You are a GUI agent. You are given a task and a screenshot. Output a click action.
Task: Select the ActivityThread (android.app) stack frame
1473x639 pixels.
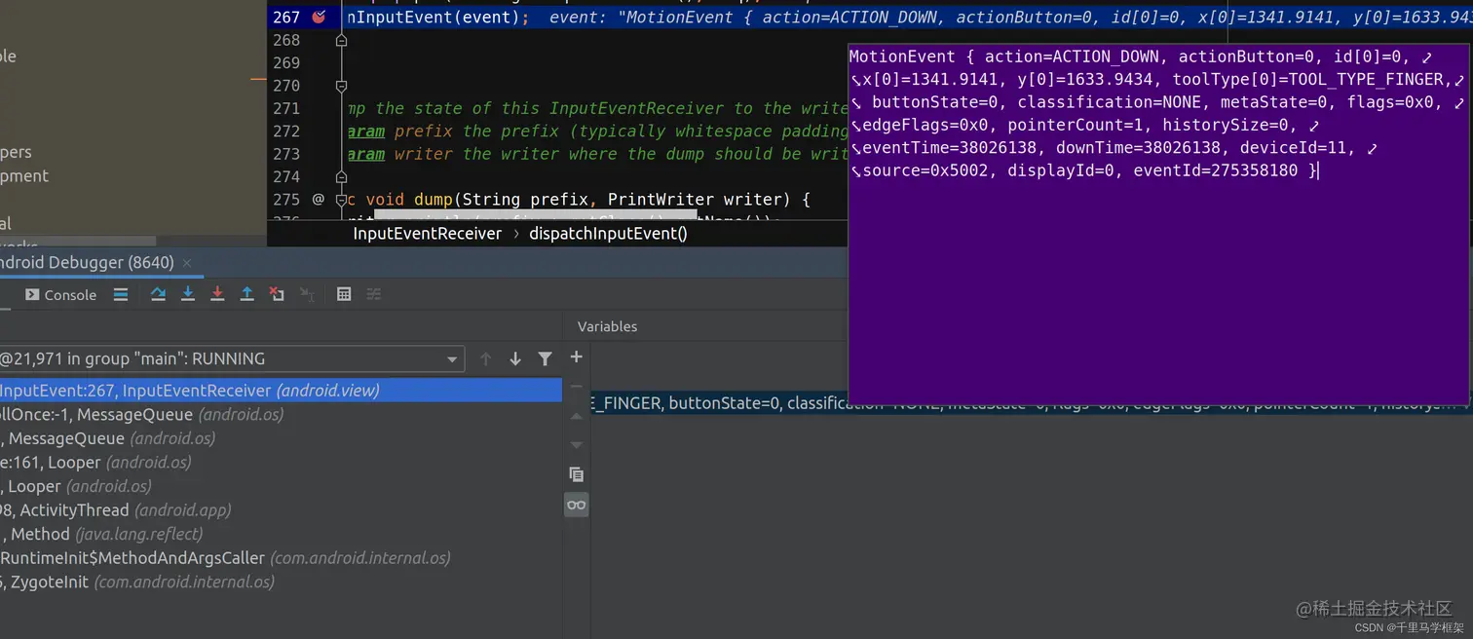(281, 509)
